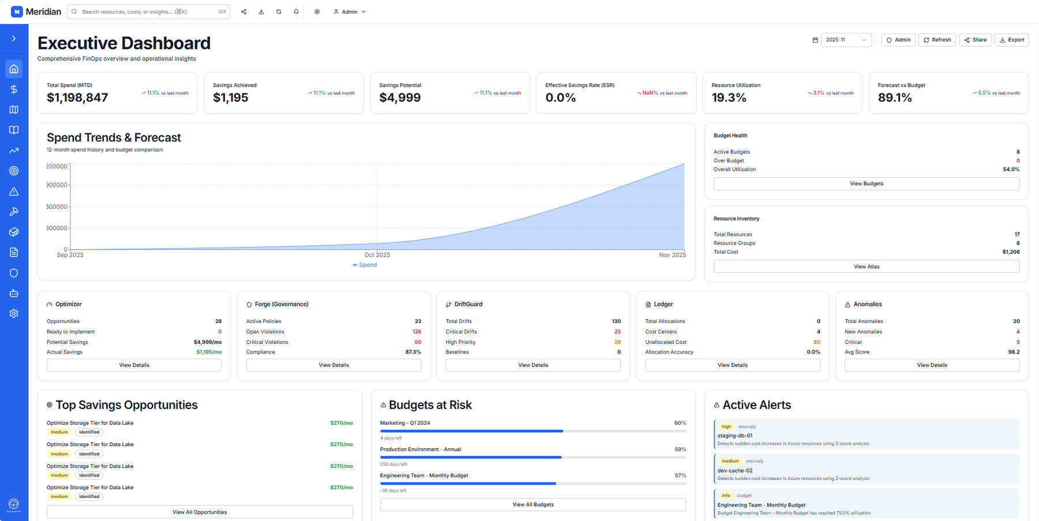Click the robot icon in the sidebar
This screenshot has width=1039, height=521.
[x=14, y=293]
